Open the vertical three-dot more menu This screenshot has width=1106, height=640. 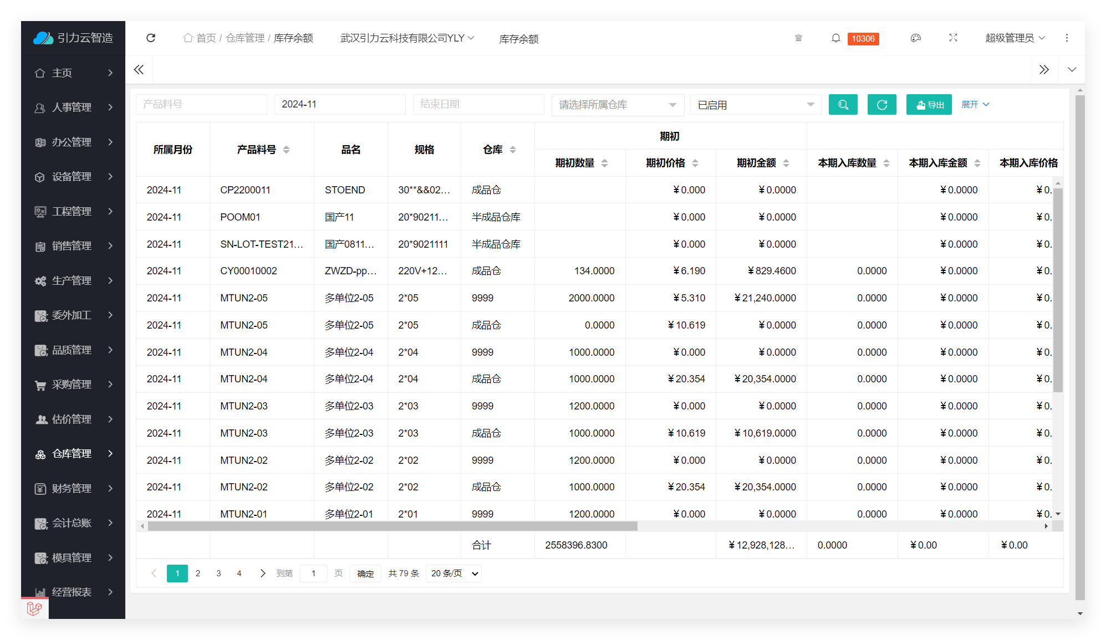1067,38
